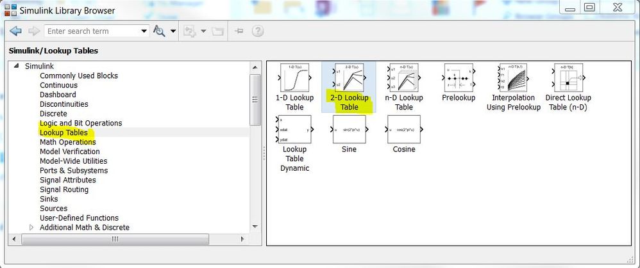Select the Sinks library

pos(49,199)
